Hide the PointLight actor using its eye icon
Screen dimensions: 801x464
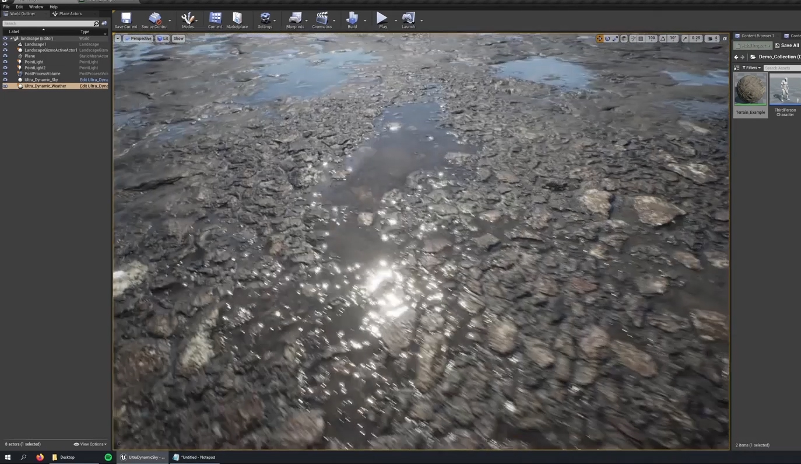click(5, 62)
